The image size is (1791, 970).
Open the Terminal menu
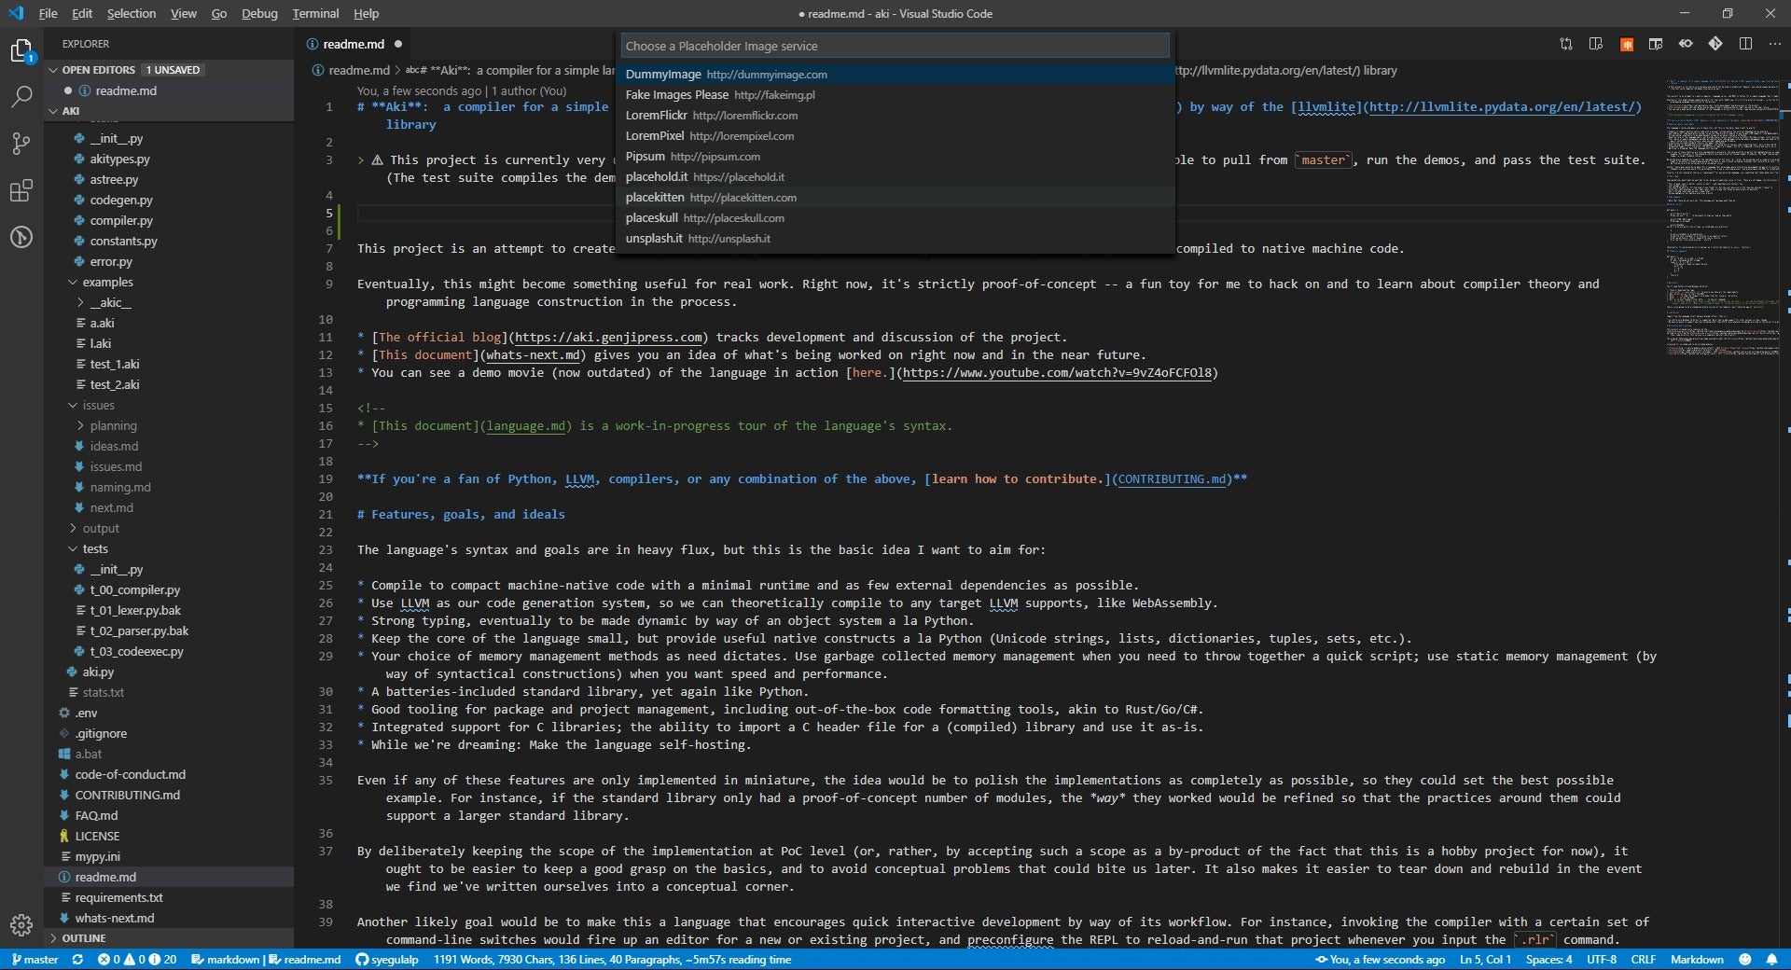(315, 13)
